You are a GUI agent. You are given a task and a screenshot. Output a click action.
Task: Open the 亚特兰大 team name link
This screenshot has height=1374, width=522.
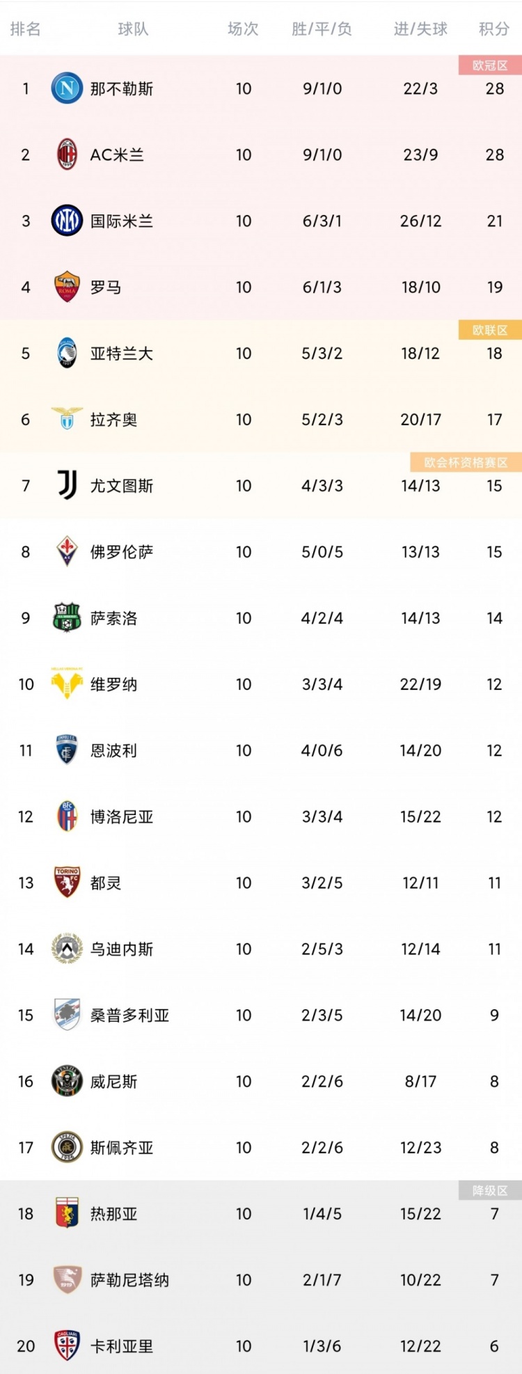(122, 354)
